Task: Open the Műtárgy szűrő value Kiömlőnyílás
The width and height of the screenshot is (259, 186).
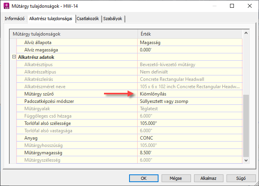Action: (189, 94)
